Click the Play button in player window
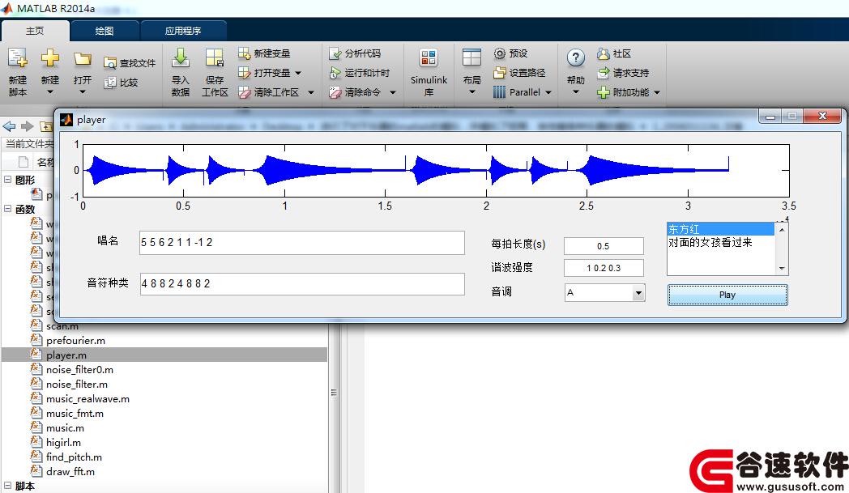This screenshot has height=493, width=849. click(x=727, y=295)
